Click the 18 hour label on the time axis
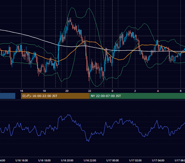 44,91
